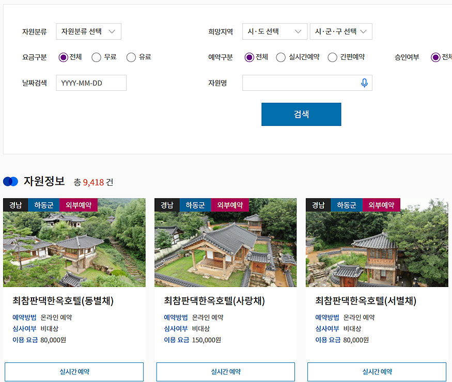The image size is (452, 382).
Task: Choose the 간편예약 reservation type radio
Action: (332, 57)
